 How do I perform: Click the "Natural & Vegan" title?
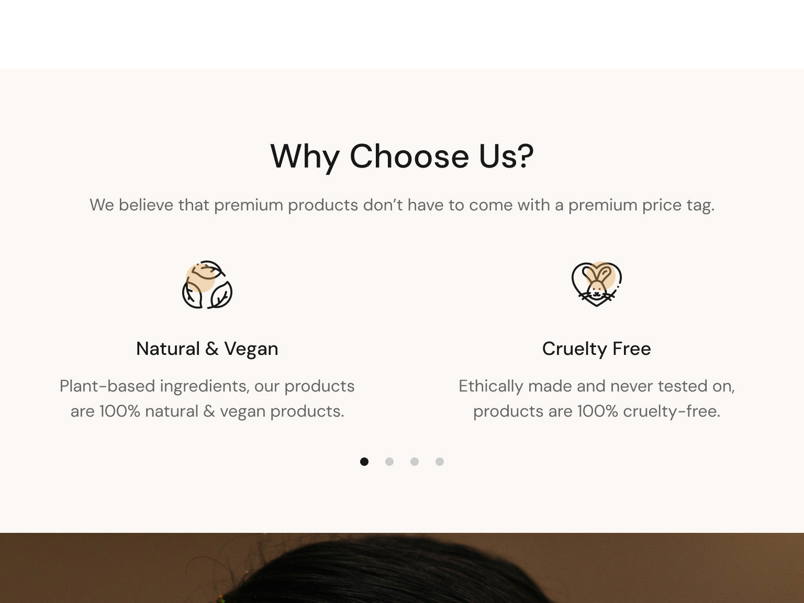[207, 349]
